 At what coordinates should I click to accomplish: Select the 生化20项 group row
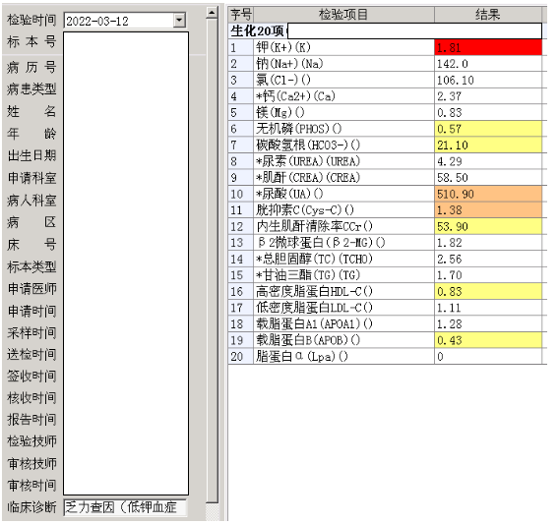click(385, 31)
